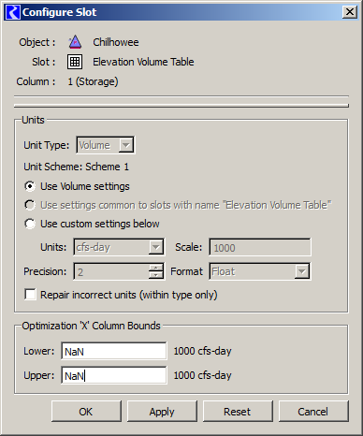Select Use custom settings below radio button
The height and width of the screenshot is (436, 363).
click(x=30, y=224)
